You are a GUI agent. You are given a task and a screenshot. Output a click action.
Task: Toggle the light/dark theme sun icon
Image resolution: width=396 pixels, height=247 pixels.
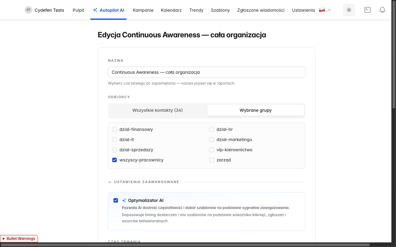349,10
